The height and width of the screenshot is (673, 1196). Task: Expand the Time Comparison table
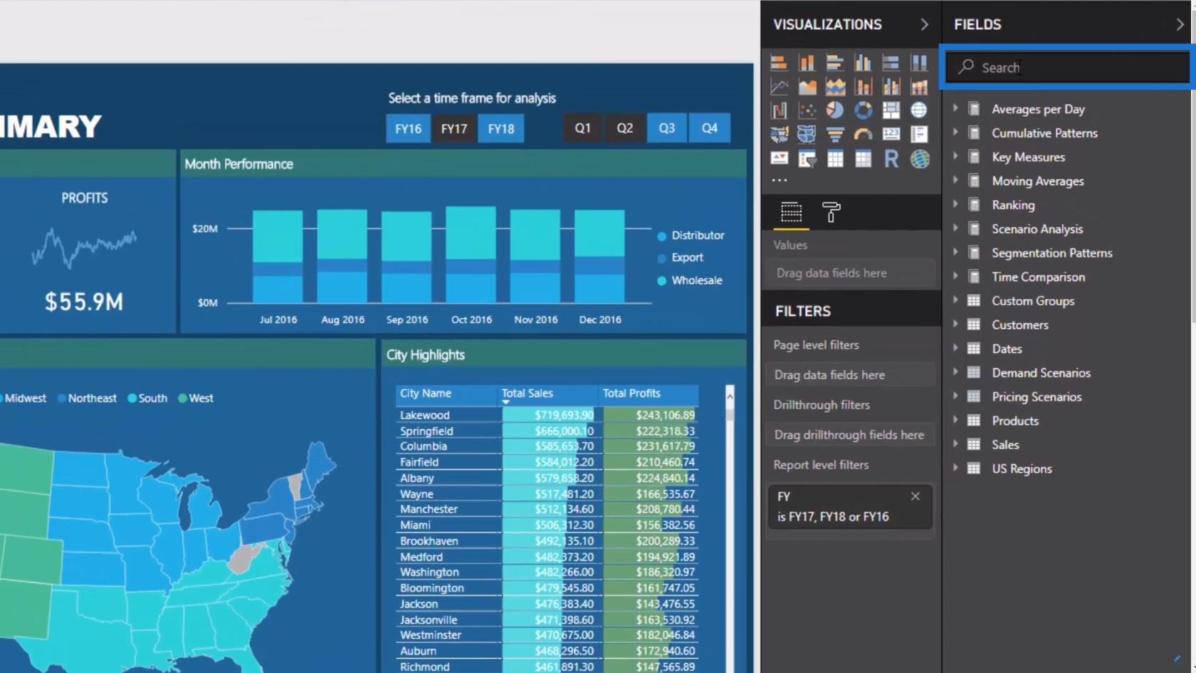coord(956,276)
